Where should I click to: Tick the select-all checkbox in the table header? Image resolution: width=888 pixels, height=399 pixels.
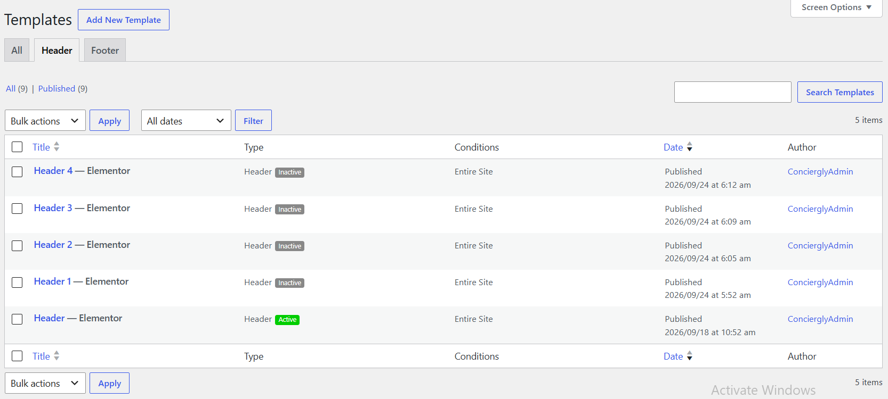(x=17, y=147)
